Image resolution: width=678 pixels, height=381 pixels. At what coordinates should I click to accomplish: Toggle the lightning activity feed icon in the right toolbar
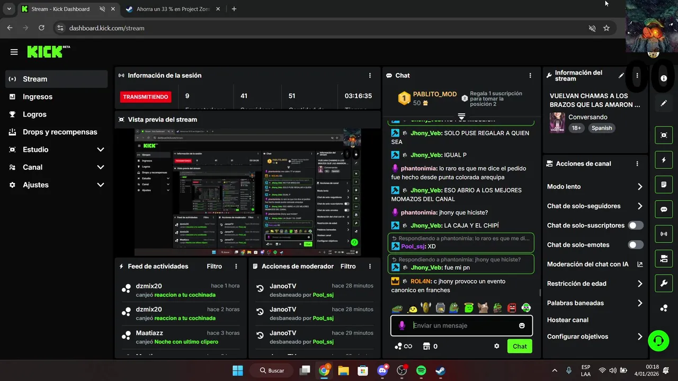[664, 160]
